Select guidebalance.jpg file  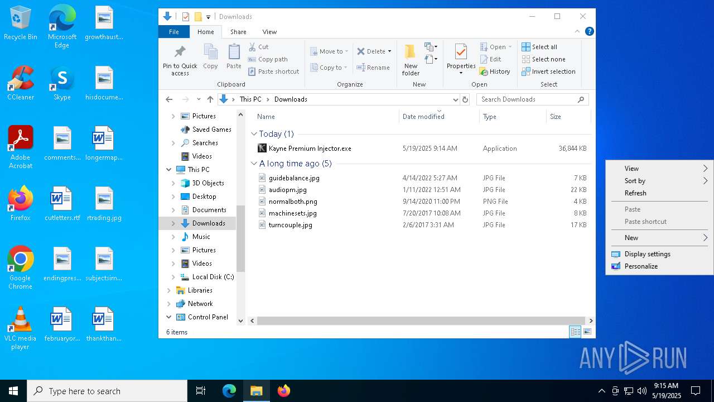tap(294, 178)
